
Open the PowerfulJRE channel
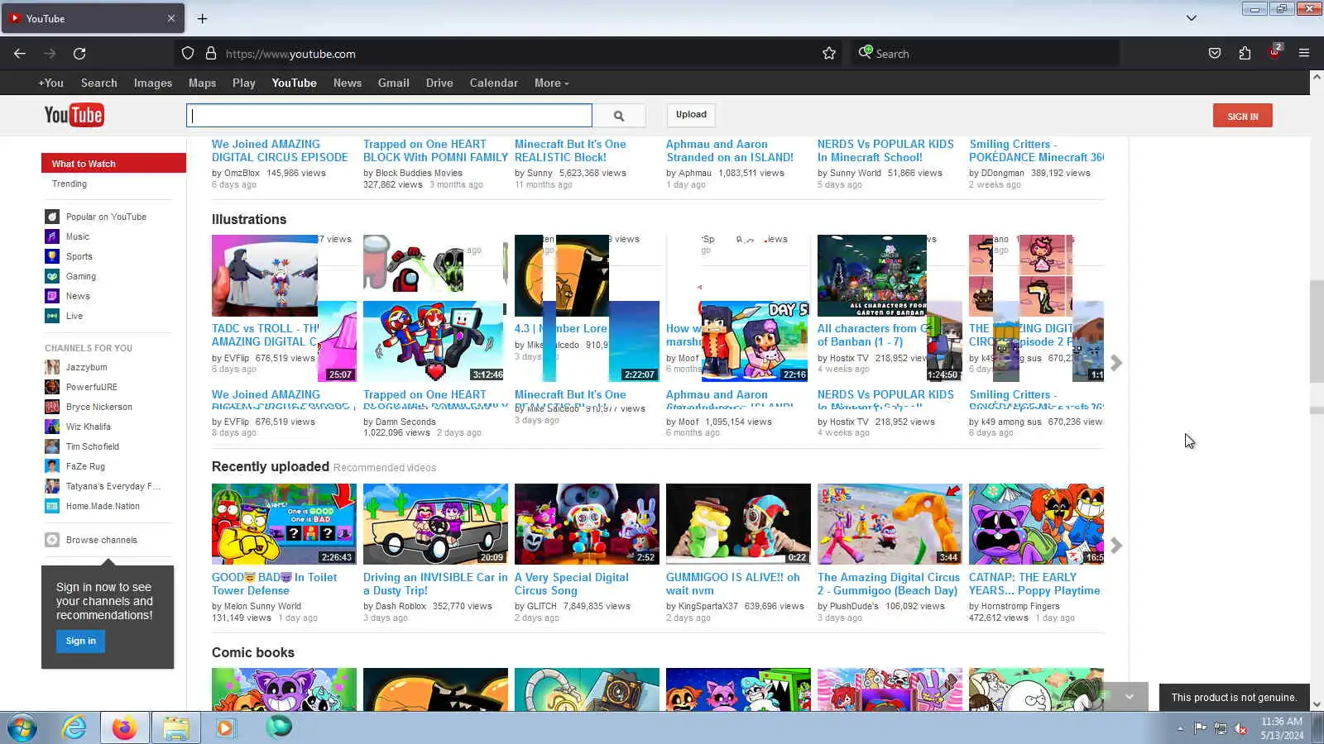92,387
